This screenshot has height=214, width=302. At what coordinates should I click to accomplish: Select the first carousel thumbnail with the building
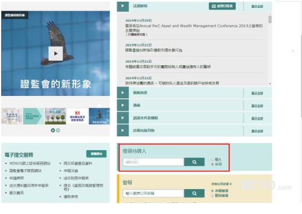(x=12, y=116)
